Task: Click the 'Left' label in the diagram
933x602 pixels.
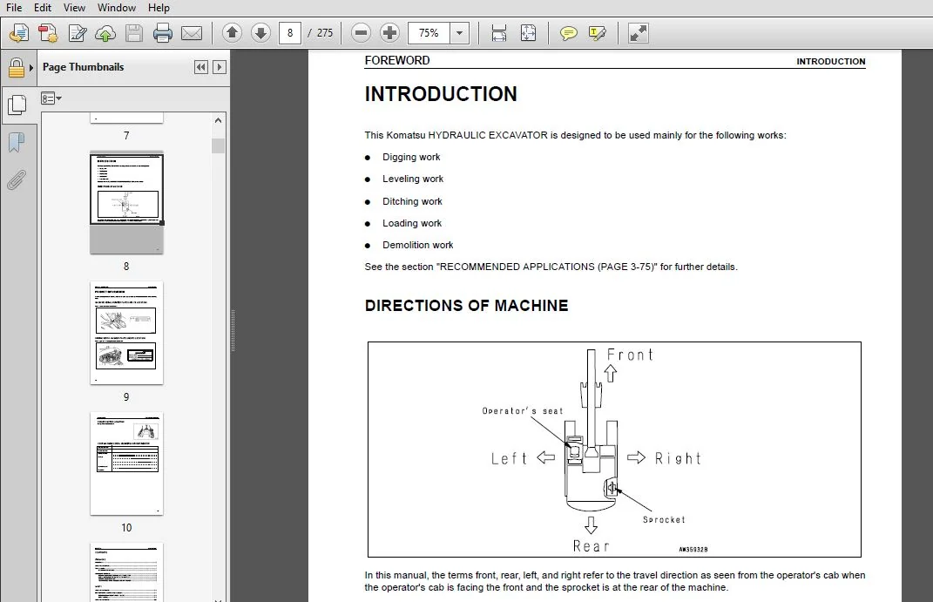Action: point(510,458)
